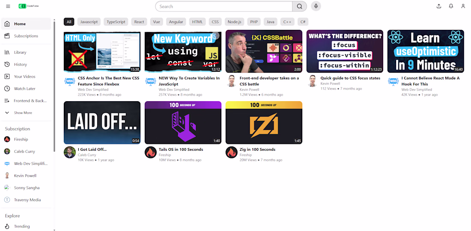The height and width of the screenshot is (231, 471).
Task: Open the notifications bell icon
Action: tap(451, 6)
